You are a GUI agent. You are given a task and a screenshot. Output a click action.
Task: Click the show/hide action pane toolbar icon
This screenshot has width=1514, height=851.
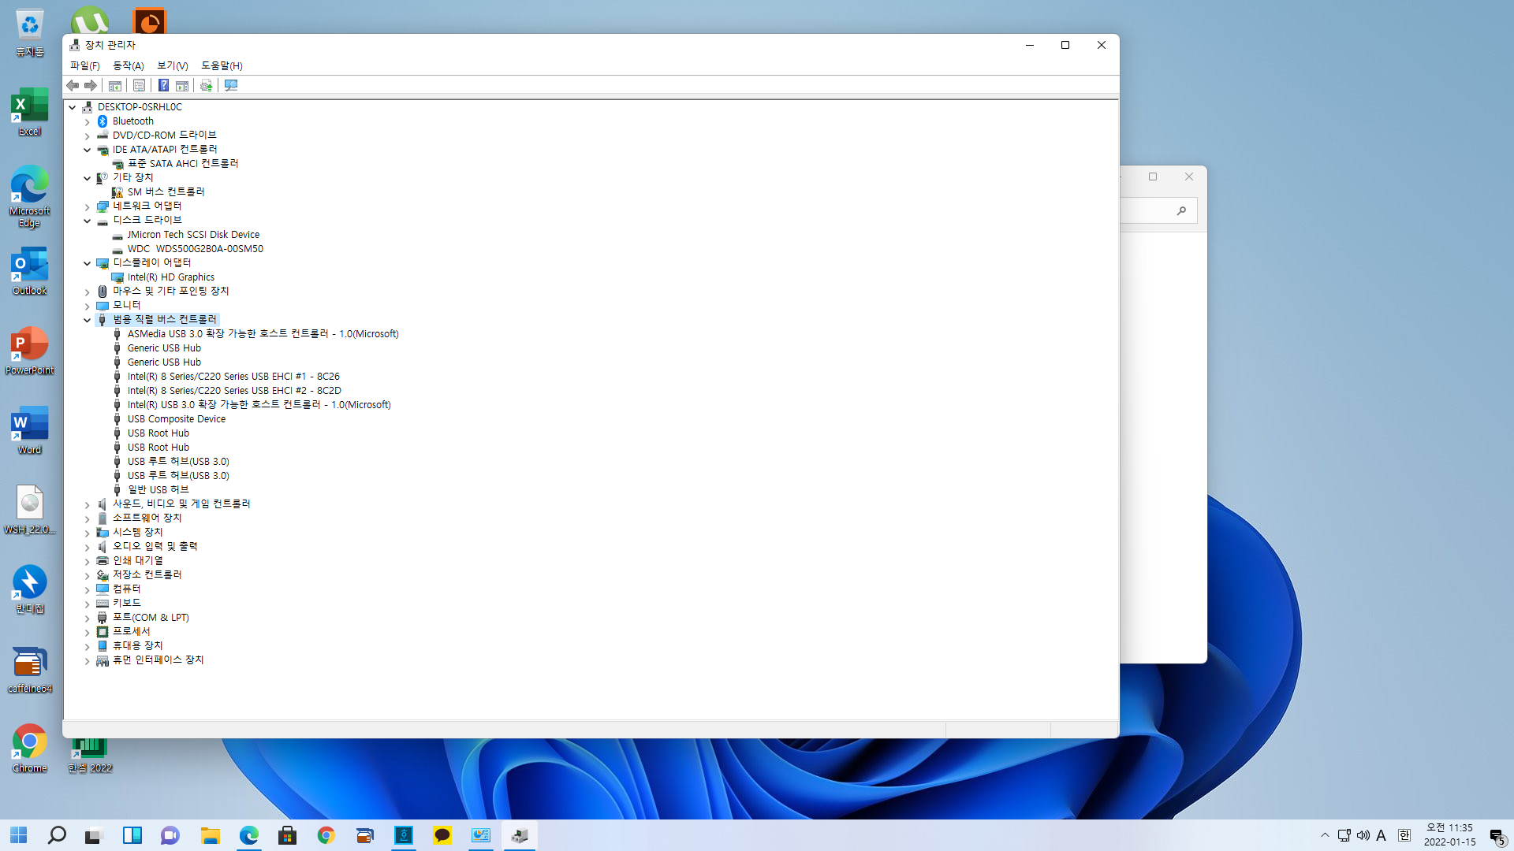point(182,85)
